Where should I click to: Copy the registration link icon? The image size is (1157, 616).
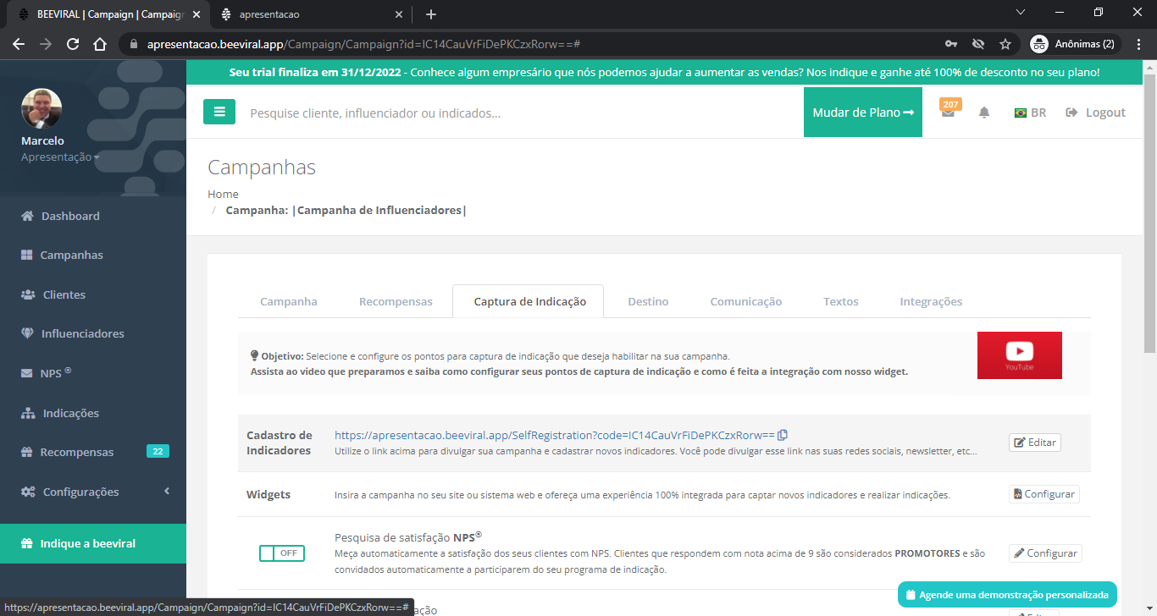point(783,435)
